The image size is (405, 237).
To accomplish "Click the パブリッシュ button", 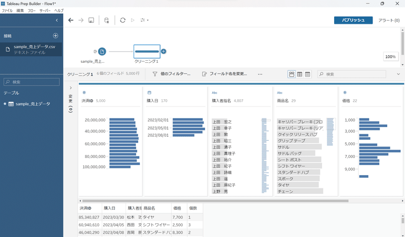I will pos(353,20).
